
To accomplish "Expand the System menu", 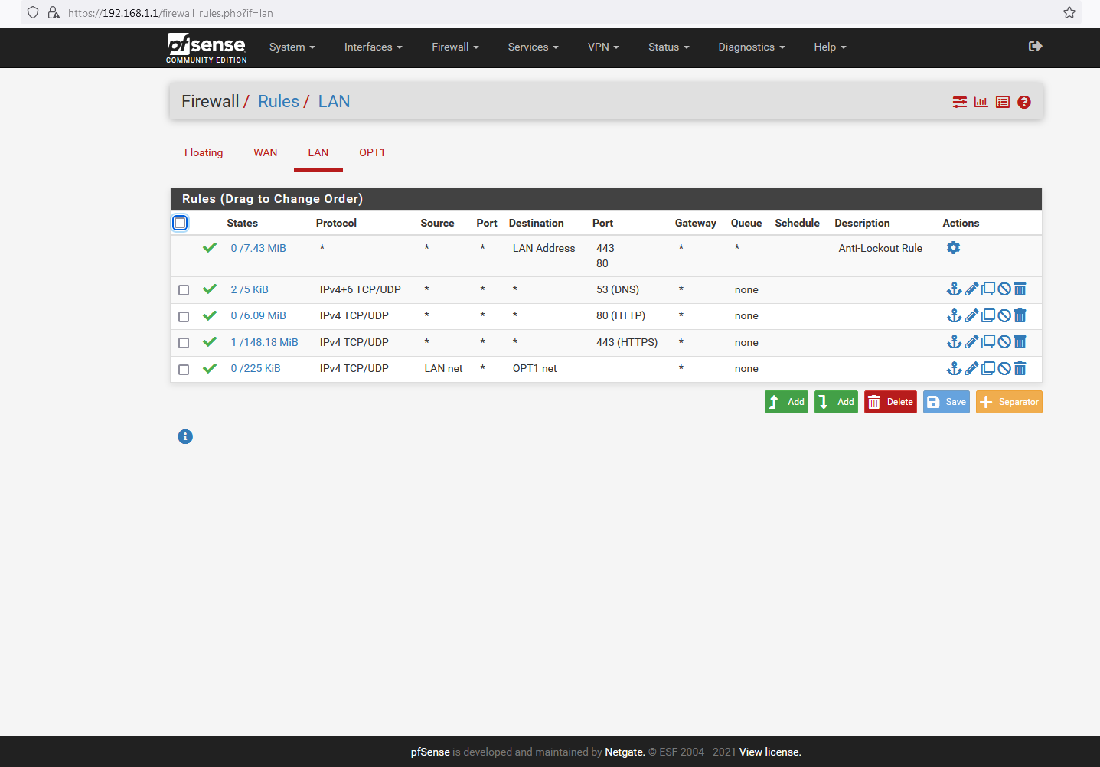I will click(x=292, y=47).
